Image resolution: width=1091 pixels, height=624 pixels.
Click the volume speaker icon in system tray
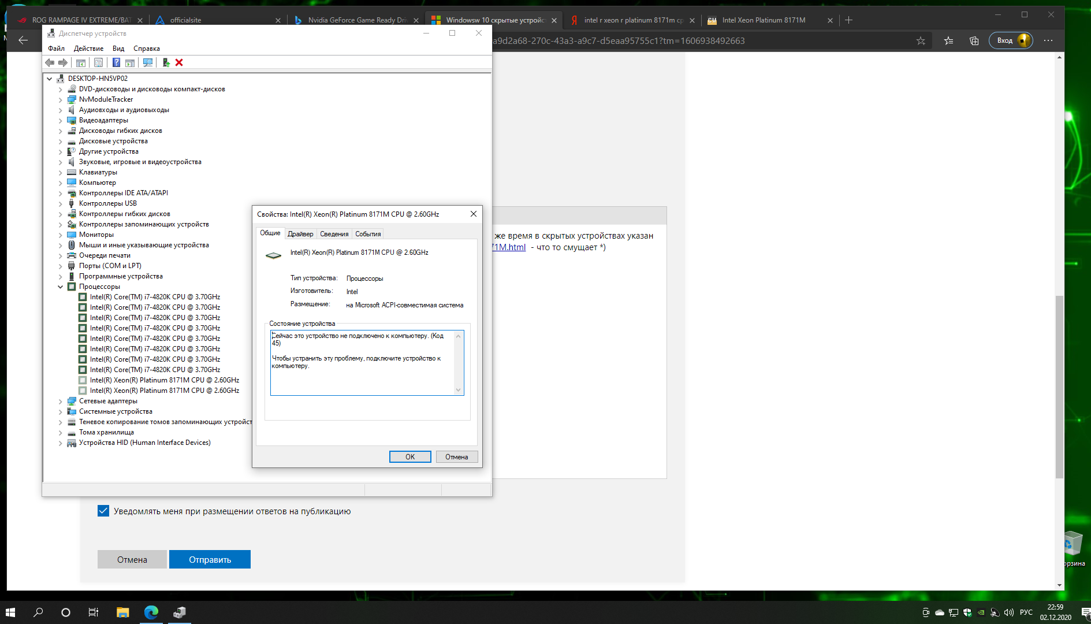[x=1009, y=612]
